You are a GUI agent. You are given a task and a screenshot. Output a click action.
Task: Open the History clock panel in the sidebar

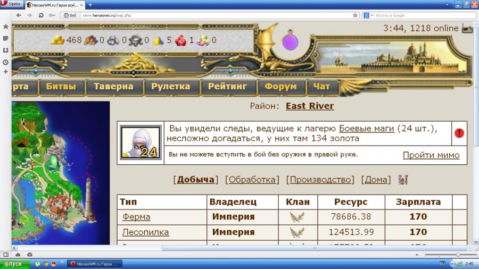click(x=5, y=62)
